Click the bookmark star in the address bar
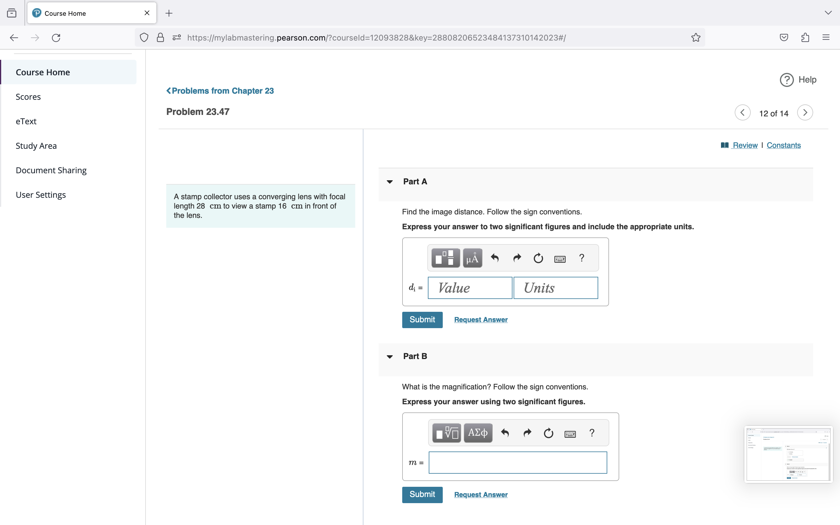This screenshot has height=525, width=840. [x=696, y=38]
